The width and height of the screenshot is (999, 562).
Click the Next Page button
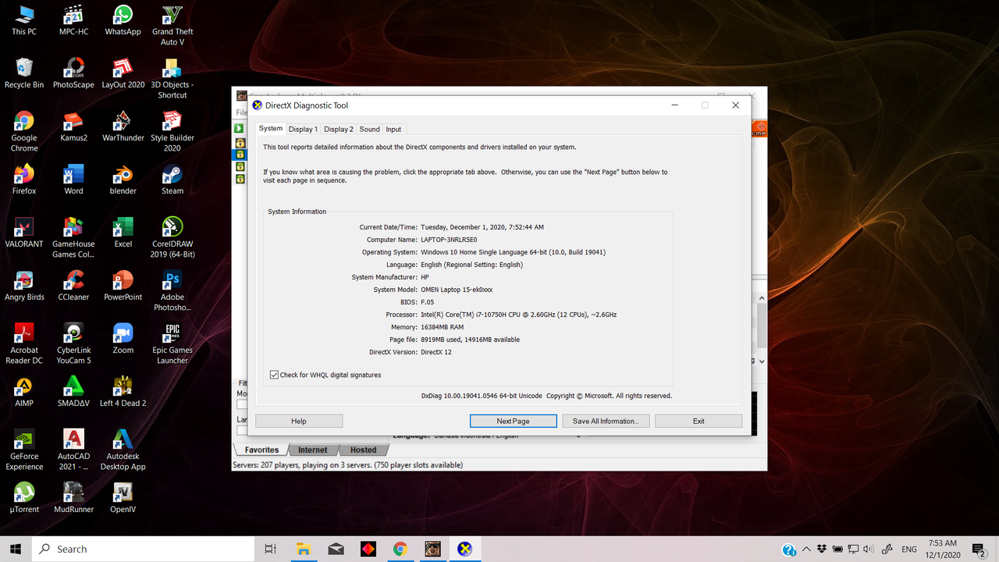(513, 421)
